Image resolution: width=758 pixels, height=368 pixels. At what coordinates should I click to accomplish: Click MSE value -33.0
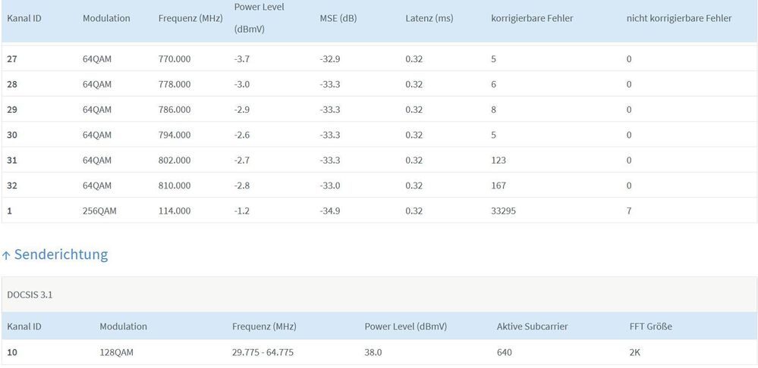point(330,186)
